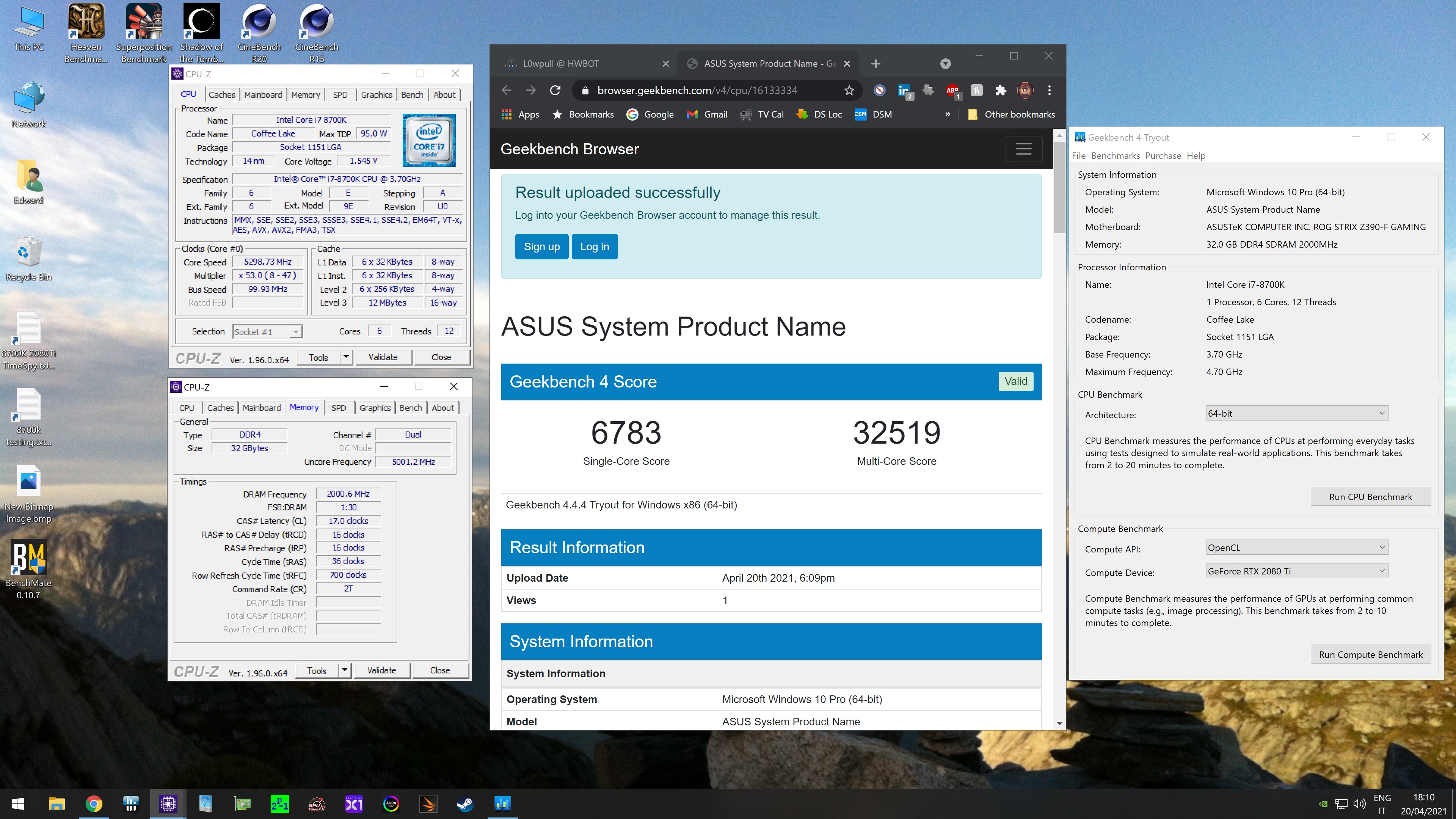1456x819 pixels.
Task: Open Windows Start menu
Action: point(18,804)
